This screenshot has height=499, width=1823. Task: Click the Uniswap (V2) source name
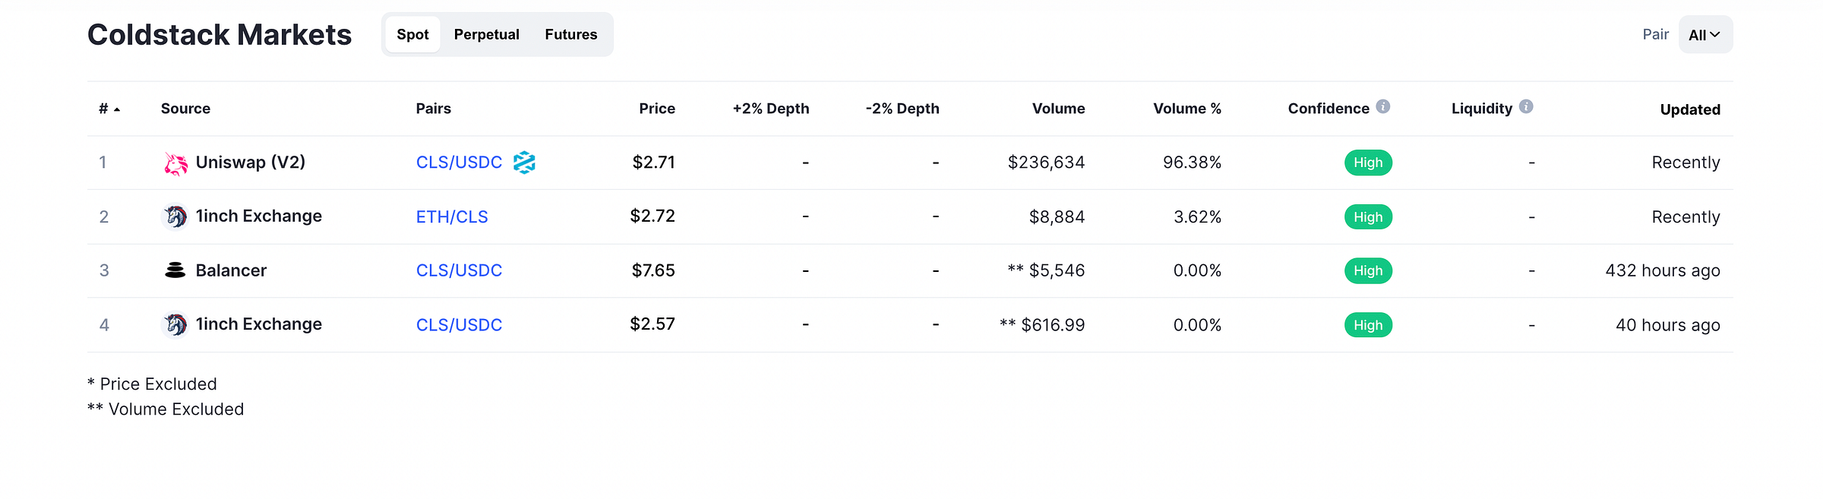tap(251, 163)
